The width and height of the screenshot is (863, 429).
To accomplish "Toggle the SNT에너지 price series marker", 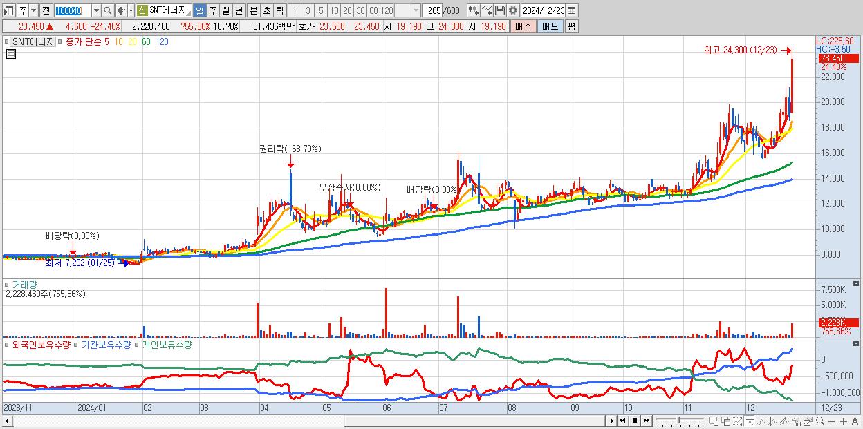I will (8, 41).
